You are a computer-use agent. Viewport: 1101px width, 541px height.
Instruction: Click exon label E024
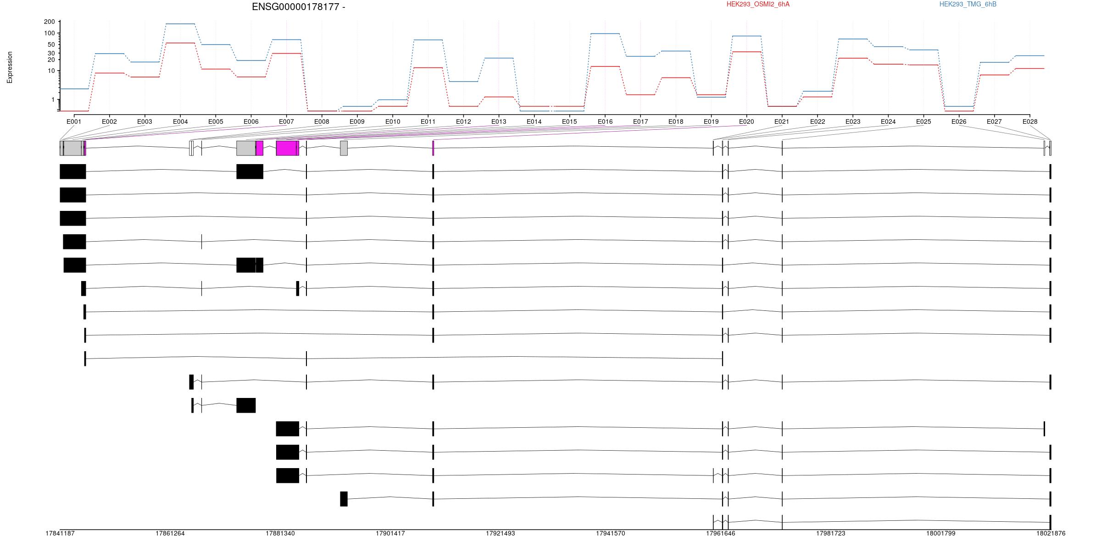[888, 121]
